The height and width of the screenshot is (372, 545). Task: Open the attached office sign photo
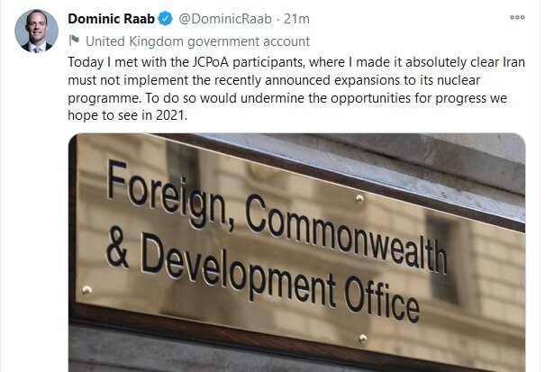[x=297, y=252]
